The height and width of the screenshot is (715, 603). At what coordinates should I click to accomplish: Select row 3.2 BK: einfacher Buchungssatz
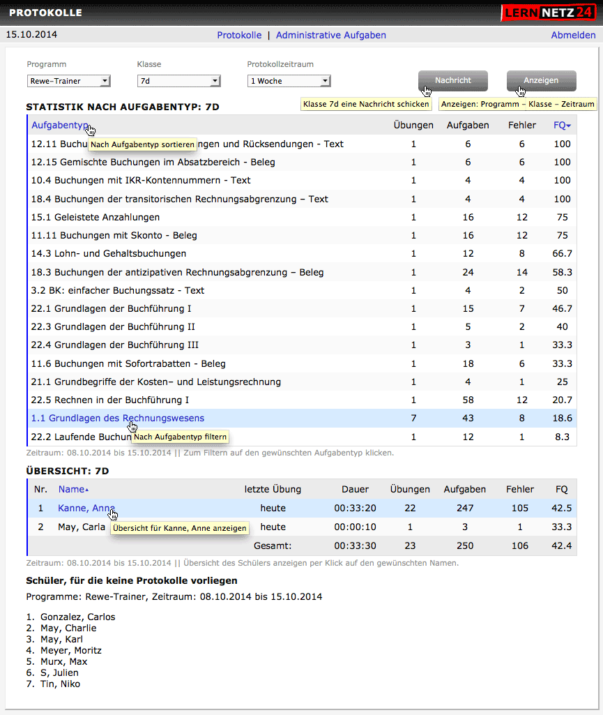(302, 290)
